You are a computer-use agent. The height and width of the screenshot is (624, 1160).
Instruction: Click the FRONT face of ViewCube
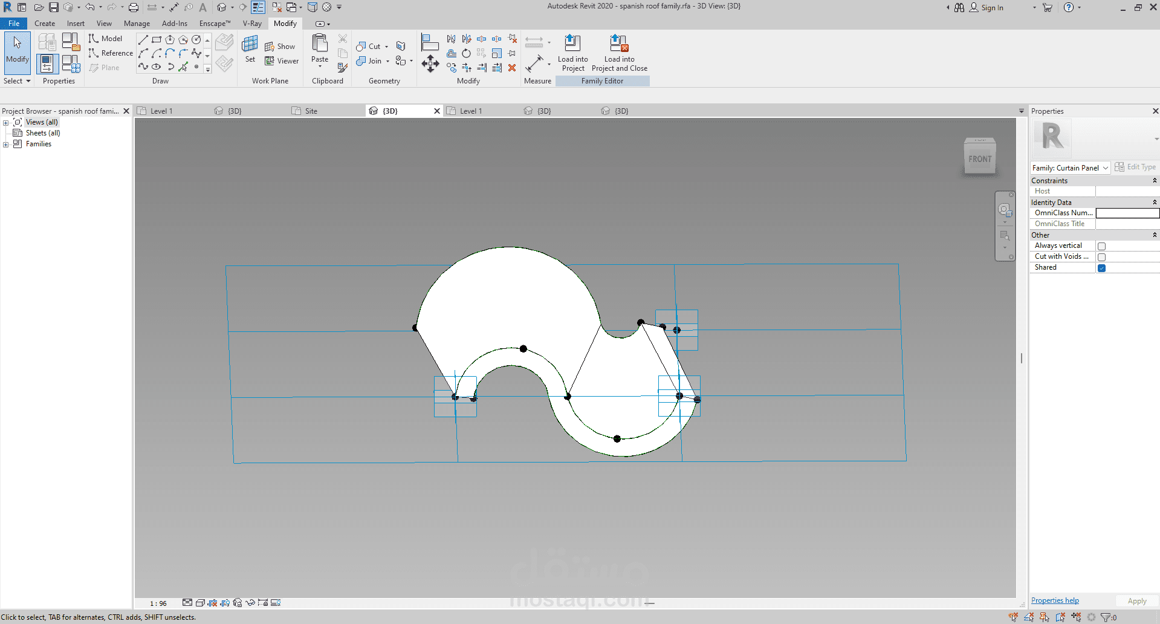(x=980, y=160)
